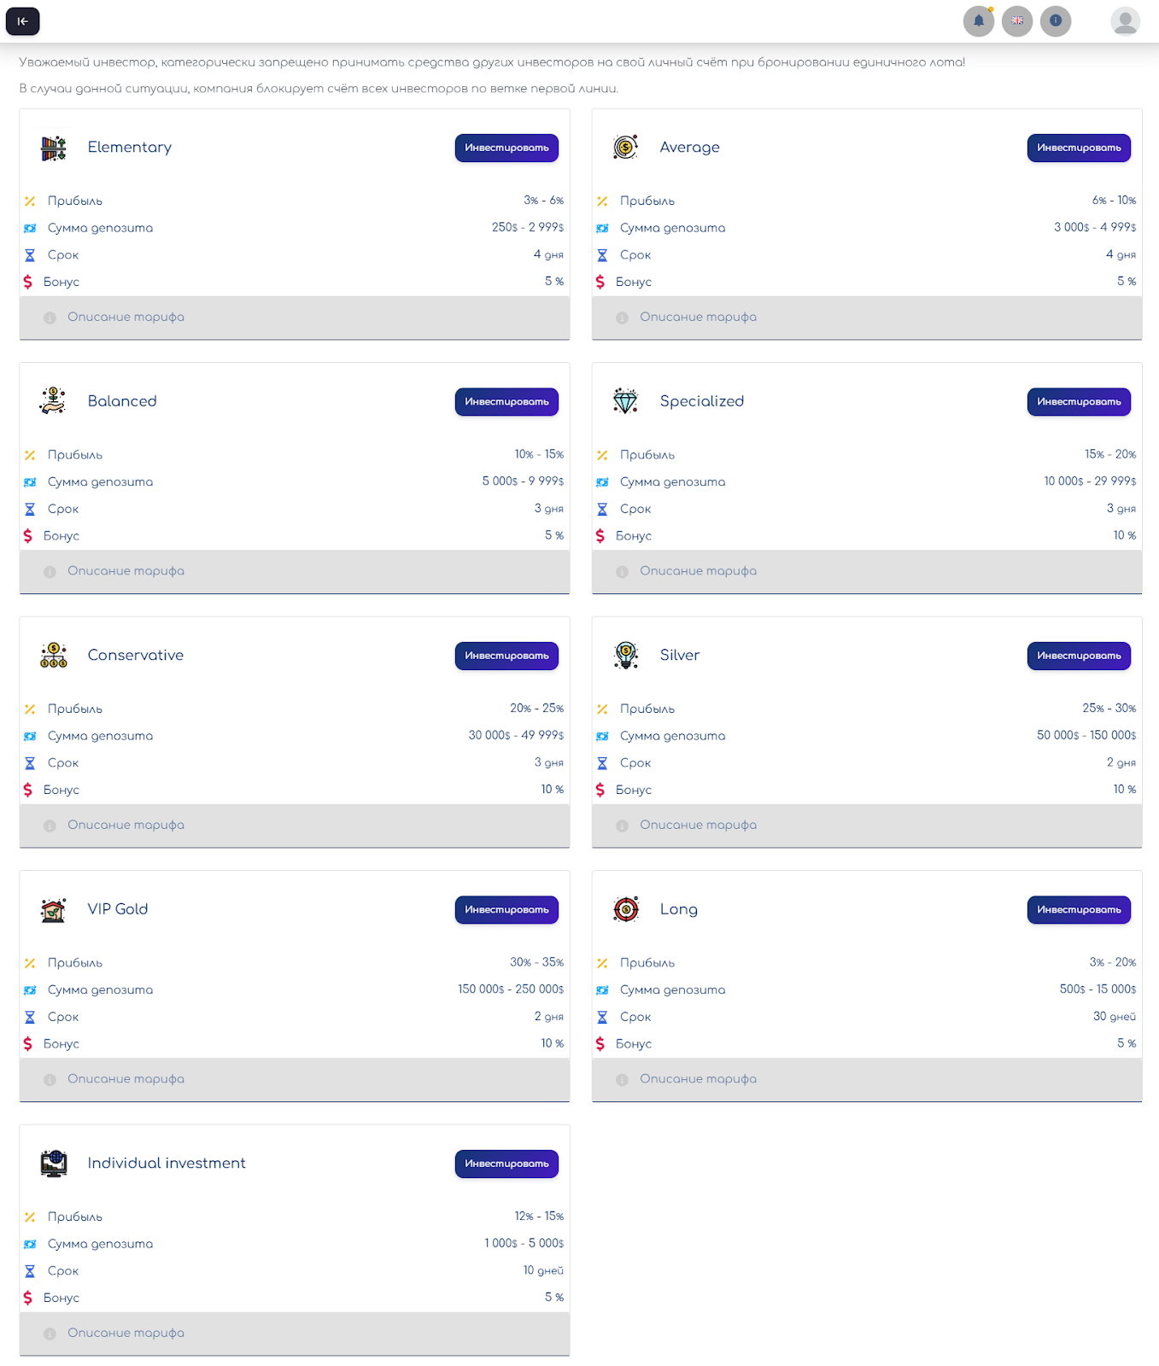Invest in the VIP Gold plan
Image resolution: width=1159 pixels, height=1366 pixels.
(506, 910)
